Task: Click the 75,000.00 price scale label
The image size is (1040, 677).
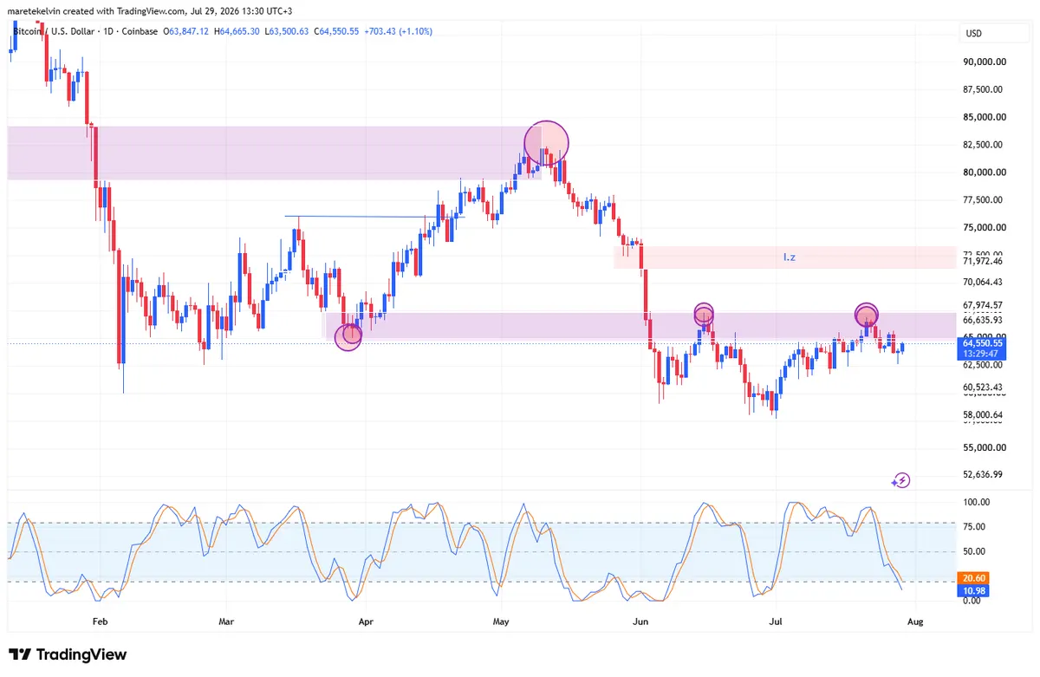Action: coord(984,227)
